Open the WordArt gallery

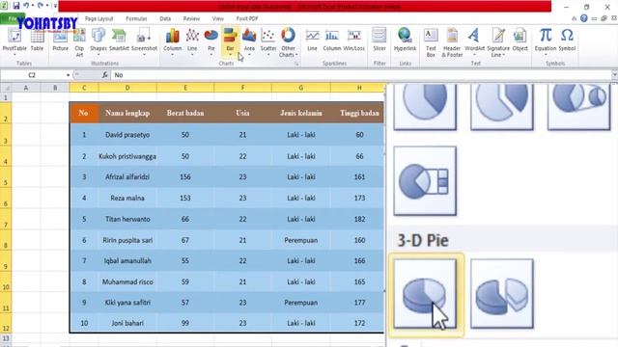(x=474, y=41)
